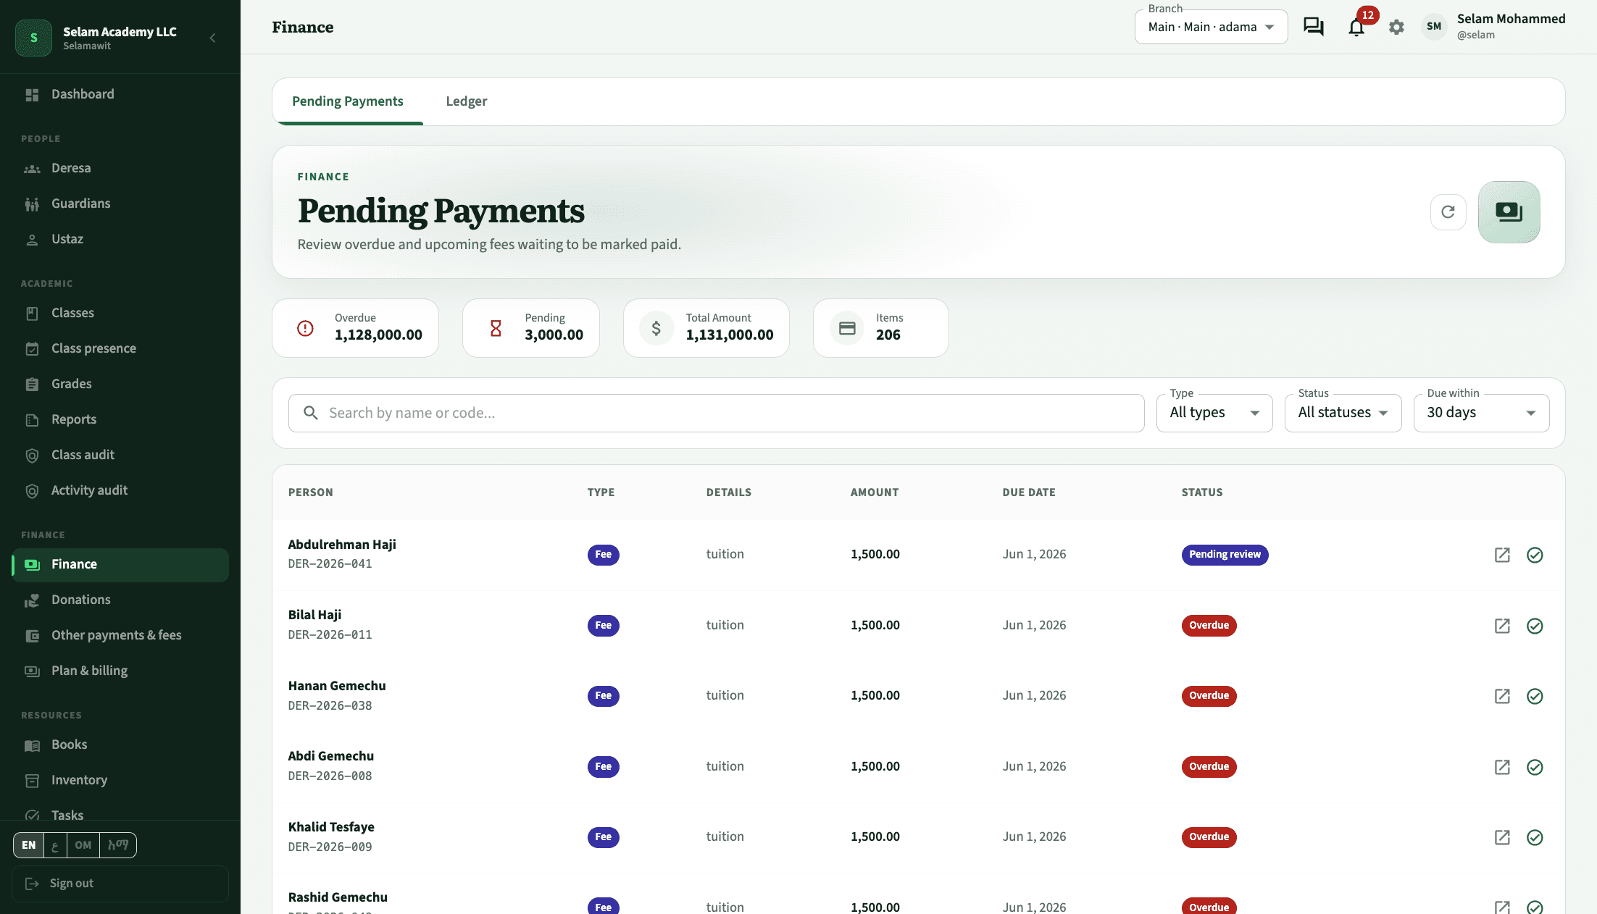Open the Due within dropdown

(x=1481, y=413)
